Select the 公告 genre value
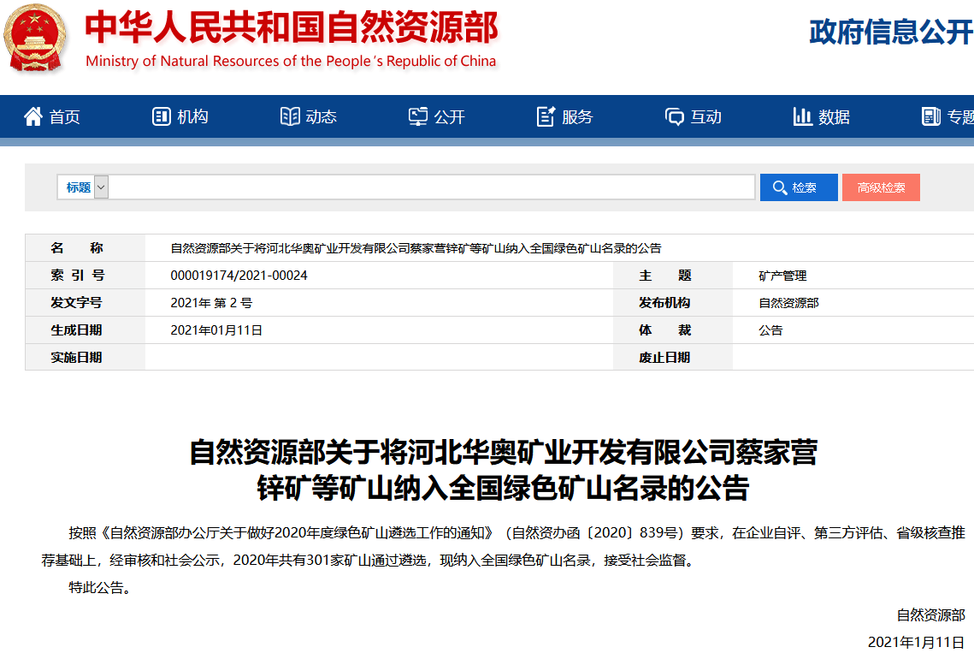Screen dimensions: 974x653 coord(770,330)
